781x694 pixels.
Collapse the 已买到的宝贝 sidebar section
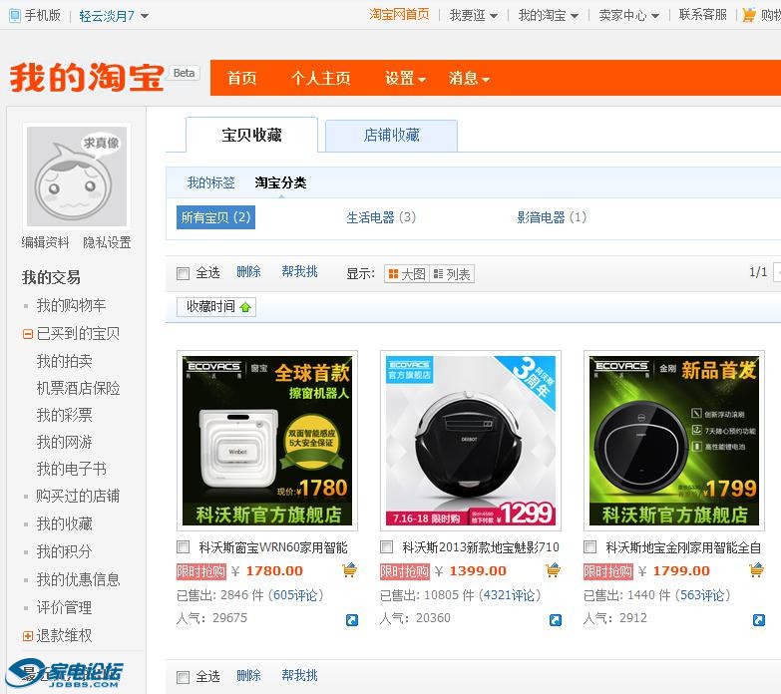[x=28, y=334]
